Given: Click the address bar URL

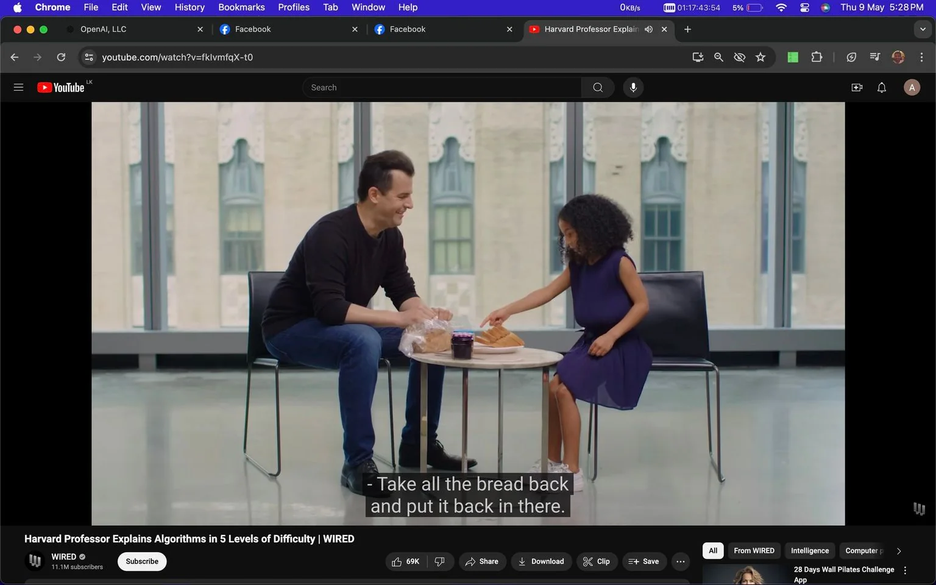Looking at the screenshot, I should tap(177, 57).
